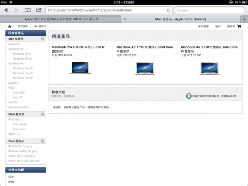Tap the URL address bar
The height and width of the screenshot is (186, 248).
[x=109, y=10]
